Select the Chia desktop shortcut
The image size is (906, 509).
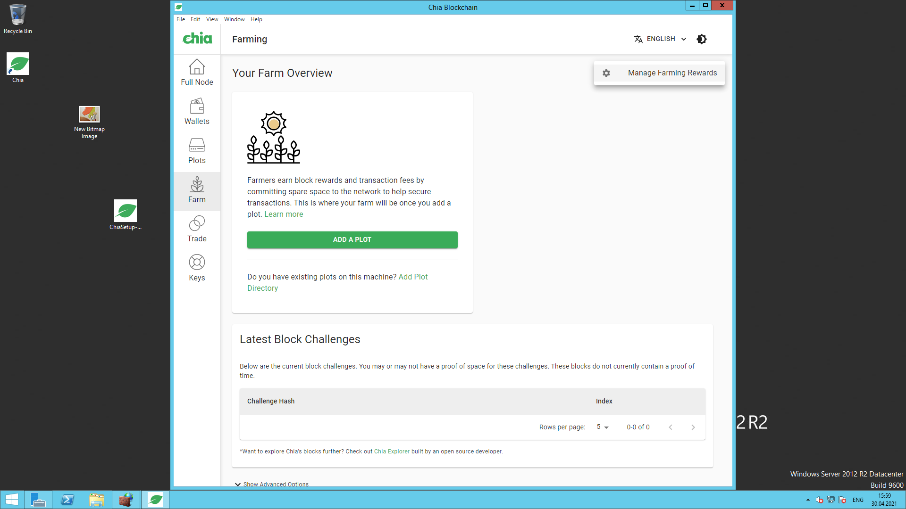tap(18, 68)
